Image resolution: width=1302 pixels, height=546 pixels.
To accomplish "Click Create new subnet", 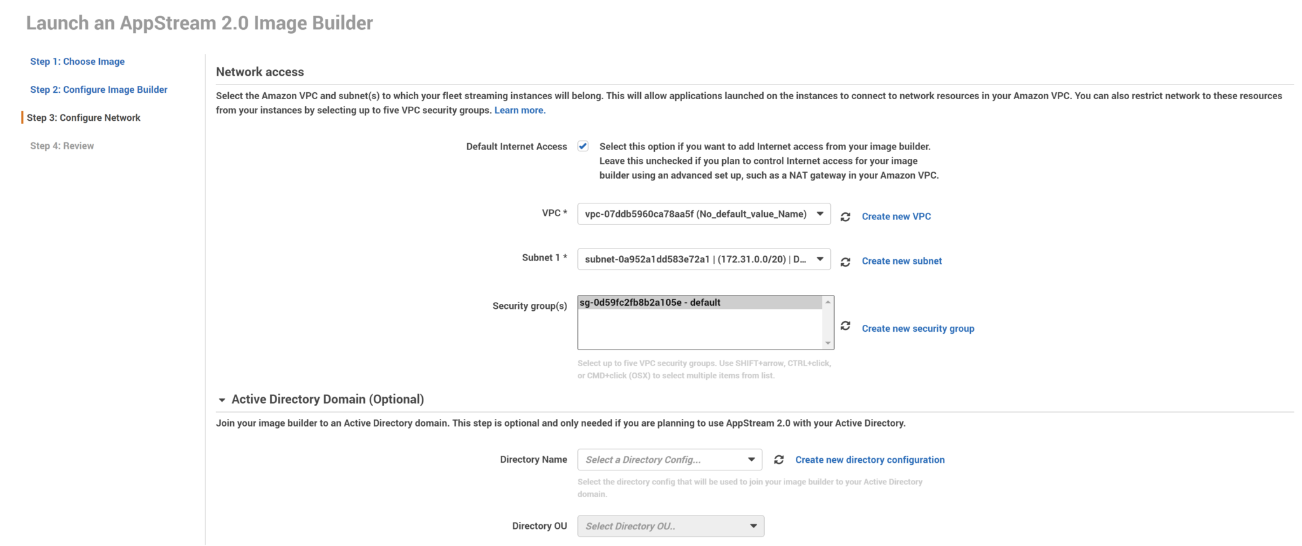I will coord(901,261).
